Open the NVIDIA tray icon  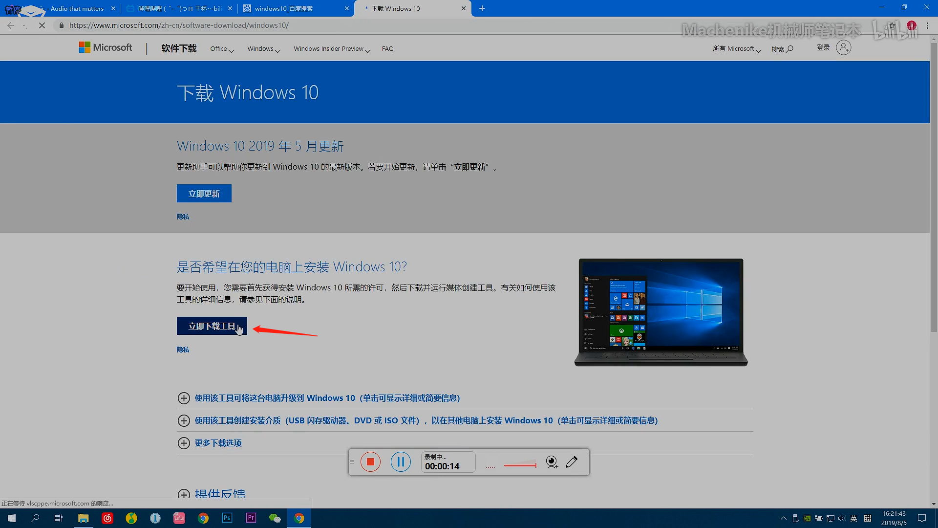[x=807, y=518]
